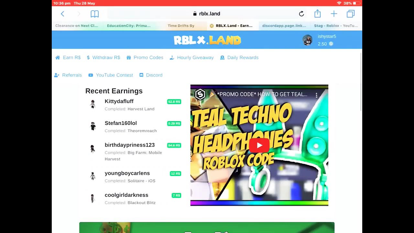Switch to Stag - Roblox YouTube tab
The image size is (414, 233).
pos(336,26)
